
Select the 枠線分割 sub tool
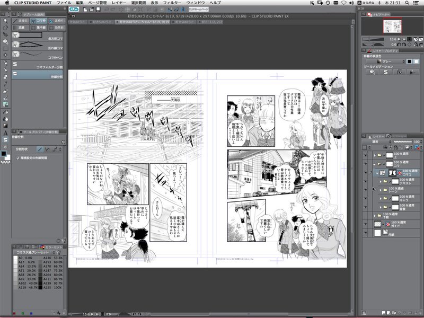pyautogui.click(x=38, y=74)
